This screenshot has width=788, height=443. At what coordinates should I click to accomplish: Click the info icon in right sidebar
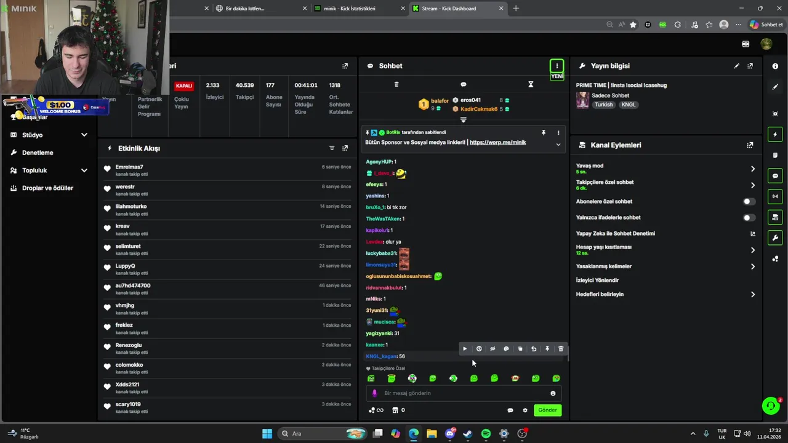pyautogui.click(x=775, y=66)
